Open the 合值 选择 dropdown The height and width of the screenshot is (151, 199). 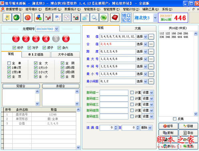point(145,44)
